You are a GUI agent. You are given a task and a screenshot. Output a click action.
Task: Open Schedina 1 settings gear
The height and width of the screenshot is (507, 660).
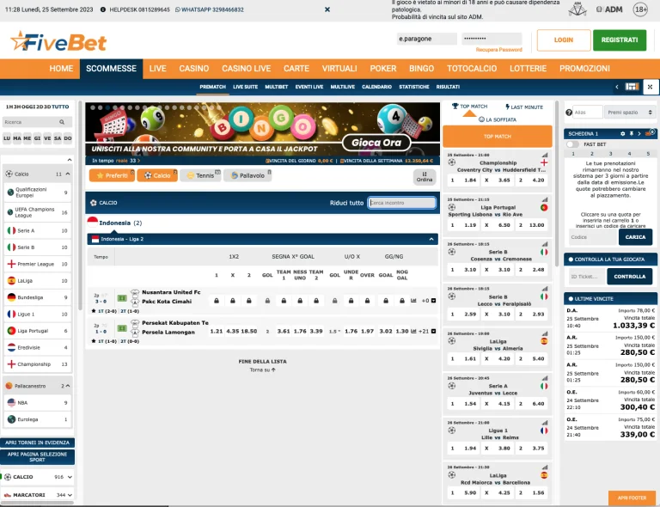click(622, 133)
